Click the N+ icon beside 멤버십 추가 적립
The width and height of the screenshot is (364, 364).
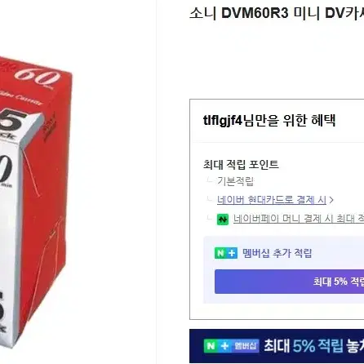(x=226, y=253)
